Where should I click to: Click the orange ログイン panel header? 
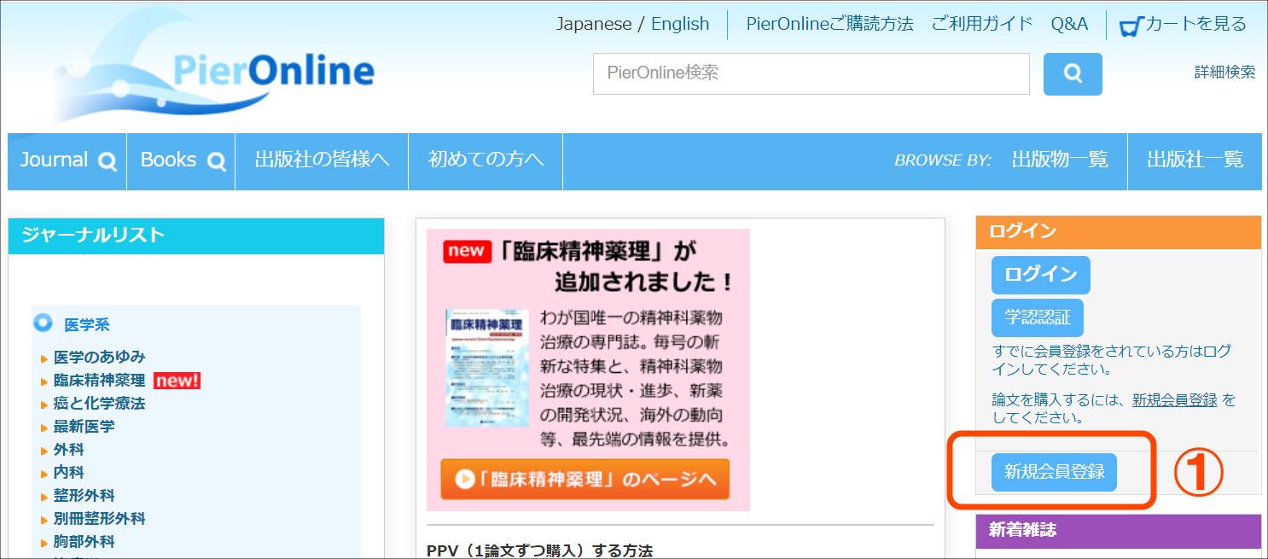(x=1118, y=232)
